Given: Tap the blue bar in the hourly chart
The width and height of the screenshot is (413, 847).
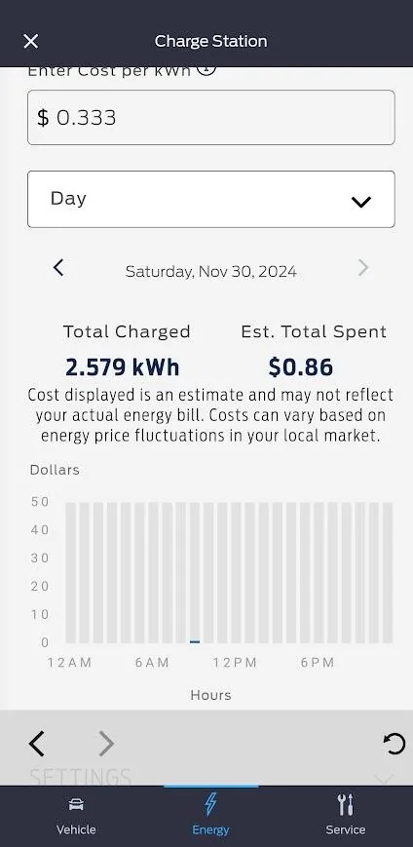Looking at the screenshot, I should click(195, 641).
